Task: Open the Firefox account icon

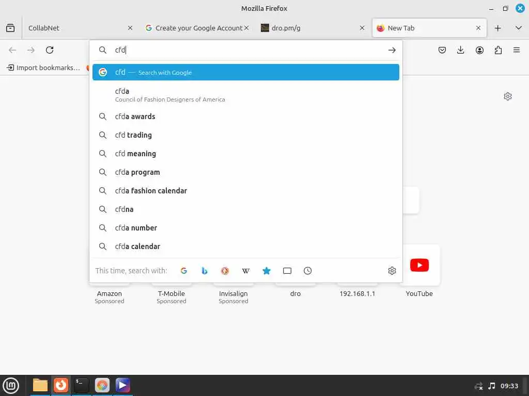Action: [x=479, y=50]
